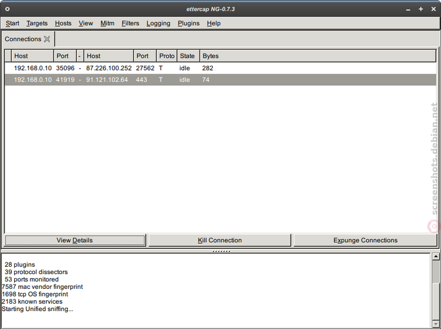
Task: Select the connection to 87.226.100.252
Action: coord(220,68)
